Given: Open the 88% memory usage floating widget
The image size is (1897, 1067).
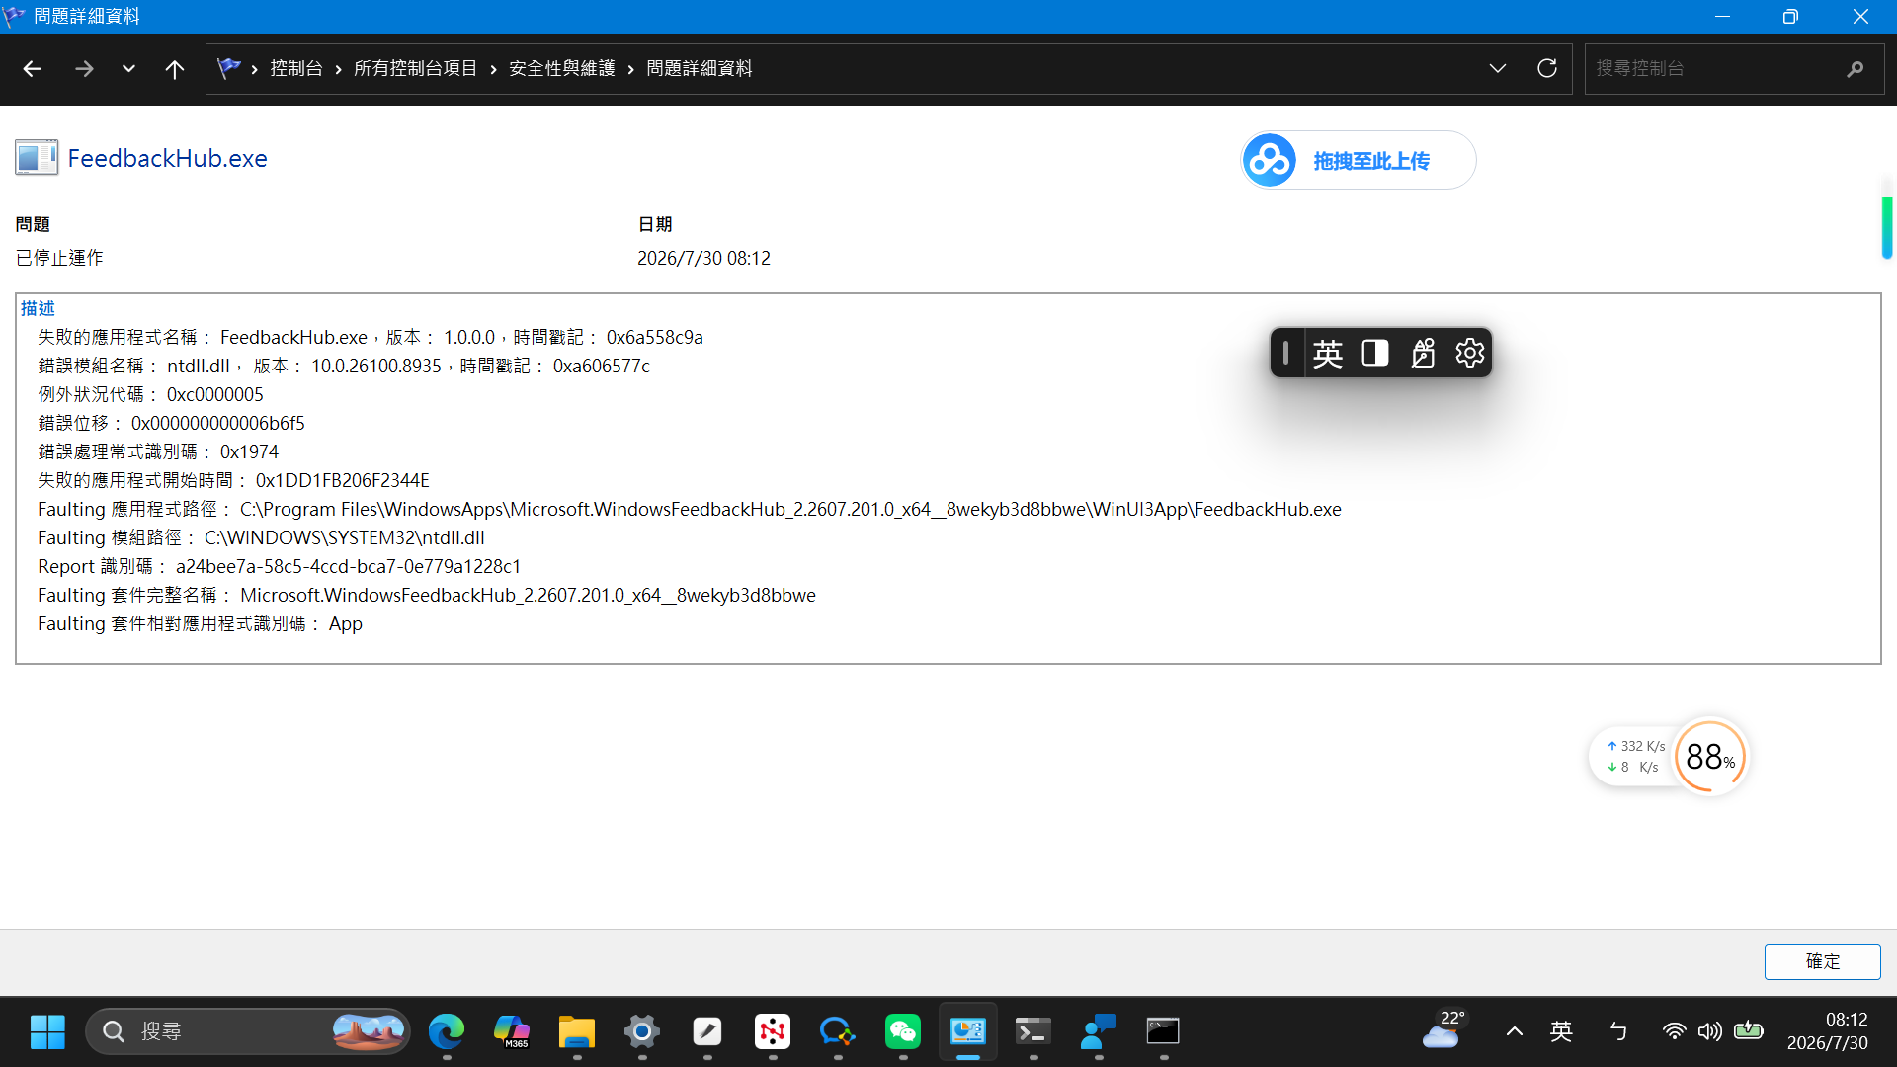Looking at the screenshot, I should pyautogui.click(x=1711, y=757).
